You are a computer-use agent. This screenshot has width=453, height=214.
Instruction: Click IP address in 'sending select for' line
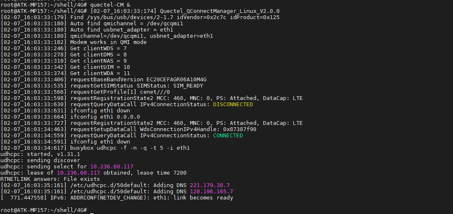tap(111, 167)
